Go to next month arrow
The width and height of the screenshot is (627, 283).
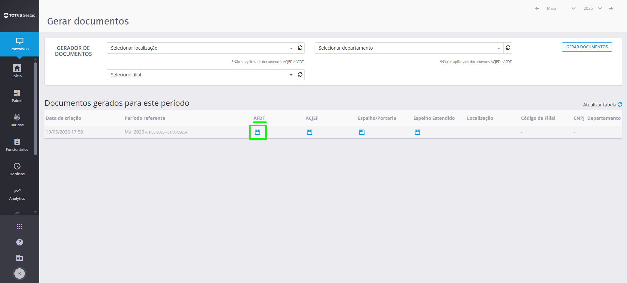[x=611, y=8]
